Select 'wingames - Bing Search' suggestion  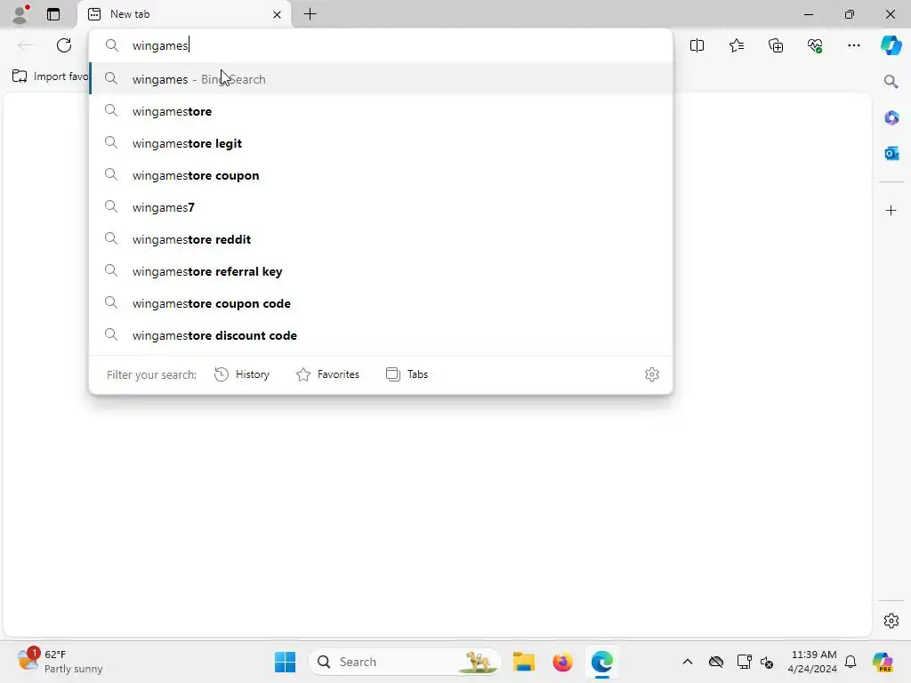point(381,79)
